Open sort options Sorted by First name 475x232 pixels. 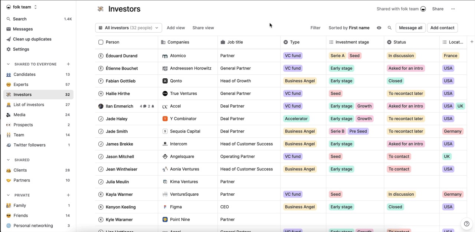pyautogui.click(x=349, y=28)
